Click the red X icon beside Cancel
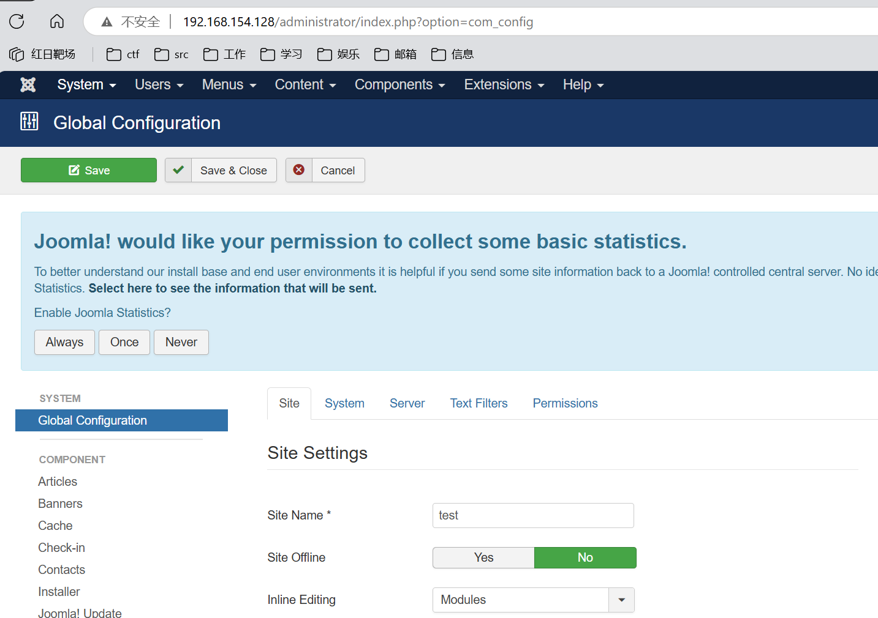Viewport: 878px width, 618px height. click(299, 170)
